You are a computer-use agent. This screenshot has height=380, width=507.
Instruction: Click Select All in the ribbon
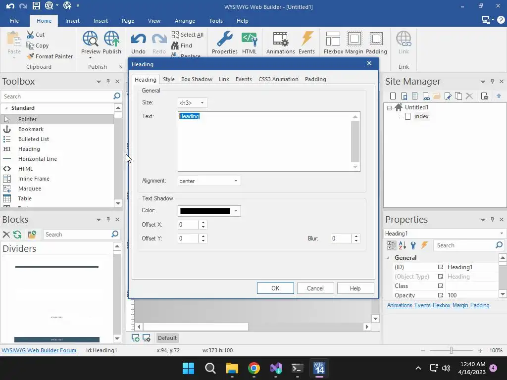pyautogui.click(x=188, y=35)
